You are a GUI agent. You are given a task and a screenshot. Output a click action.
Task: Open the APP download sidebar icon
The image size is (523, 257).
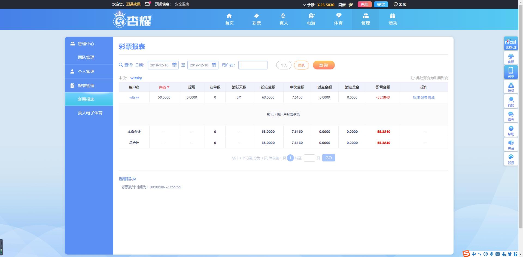[x=511, y=72]
